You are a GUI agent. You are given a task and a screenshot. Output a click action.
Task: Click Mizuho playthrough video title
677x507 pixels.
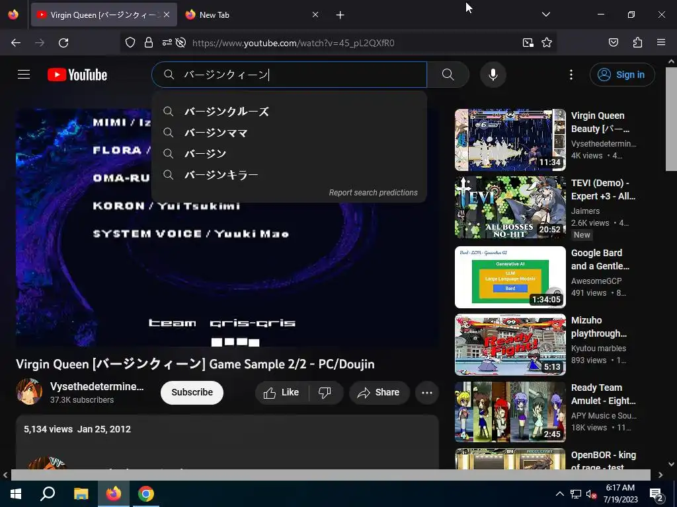pos(599,327)
